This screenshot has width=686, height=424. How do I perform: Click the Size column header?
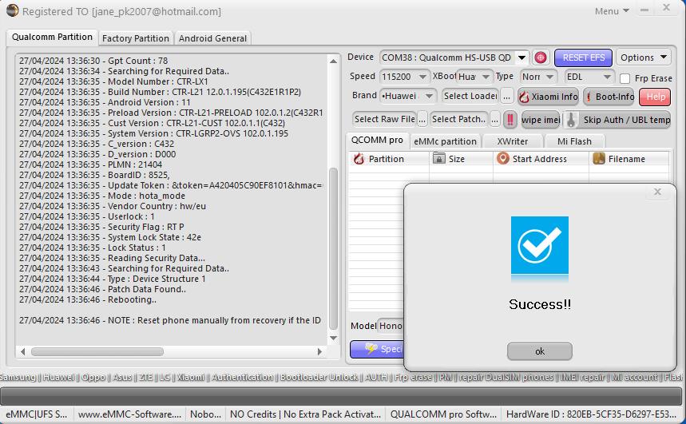pos(461,159)
